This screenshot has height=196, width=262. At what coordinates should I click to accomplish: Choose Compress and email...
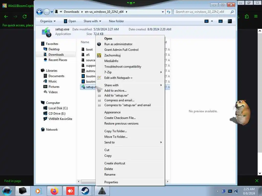130,100
